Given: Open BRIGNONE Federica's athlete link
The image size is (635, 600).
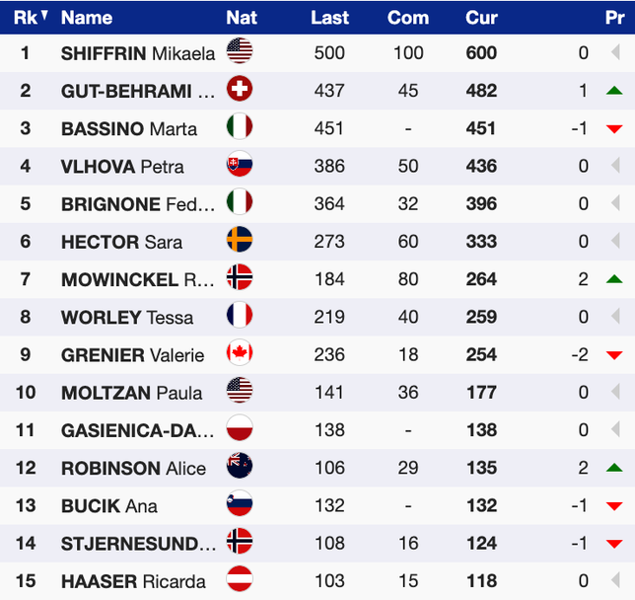Looking at the screenshot, I should tap(138, 204).
